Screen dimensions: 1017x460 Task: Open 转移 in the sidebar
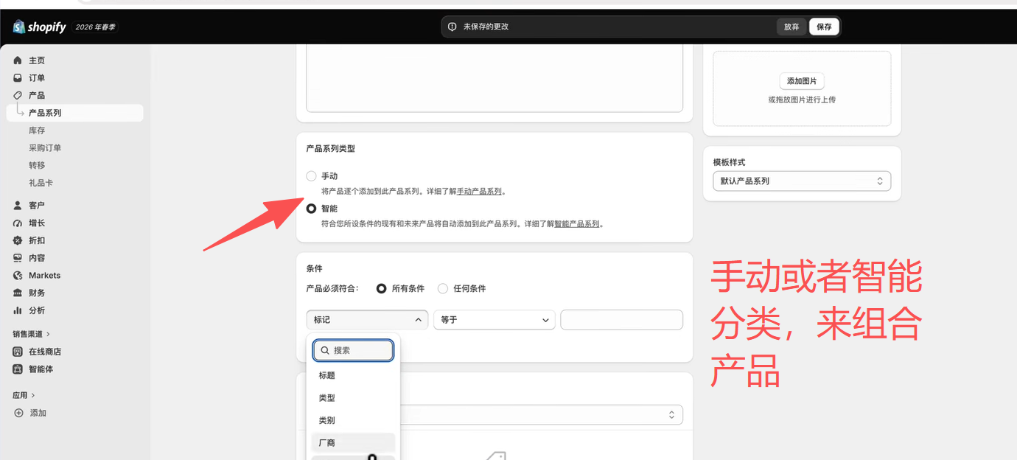point(37,166)
